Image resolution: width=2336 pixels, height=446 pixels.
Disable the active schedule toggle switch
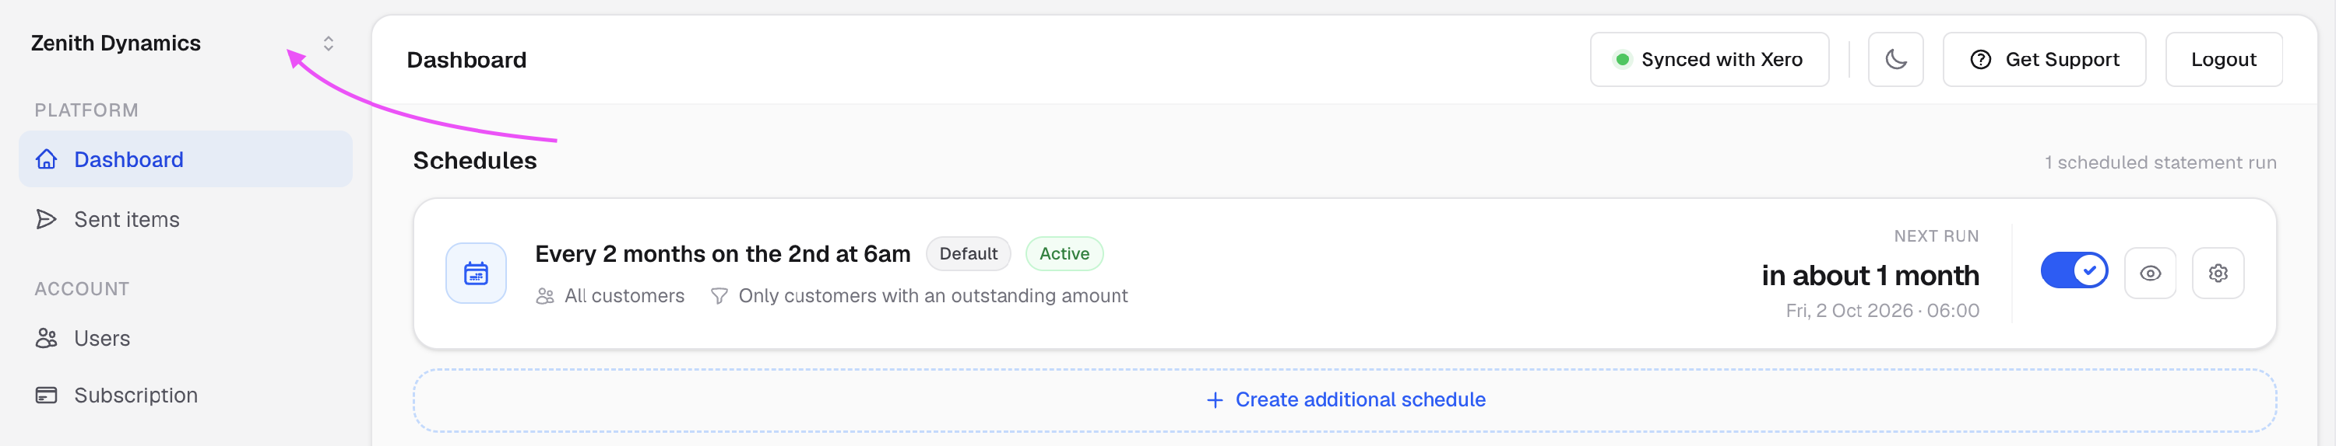click(2074, 270)
